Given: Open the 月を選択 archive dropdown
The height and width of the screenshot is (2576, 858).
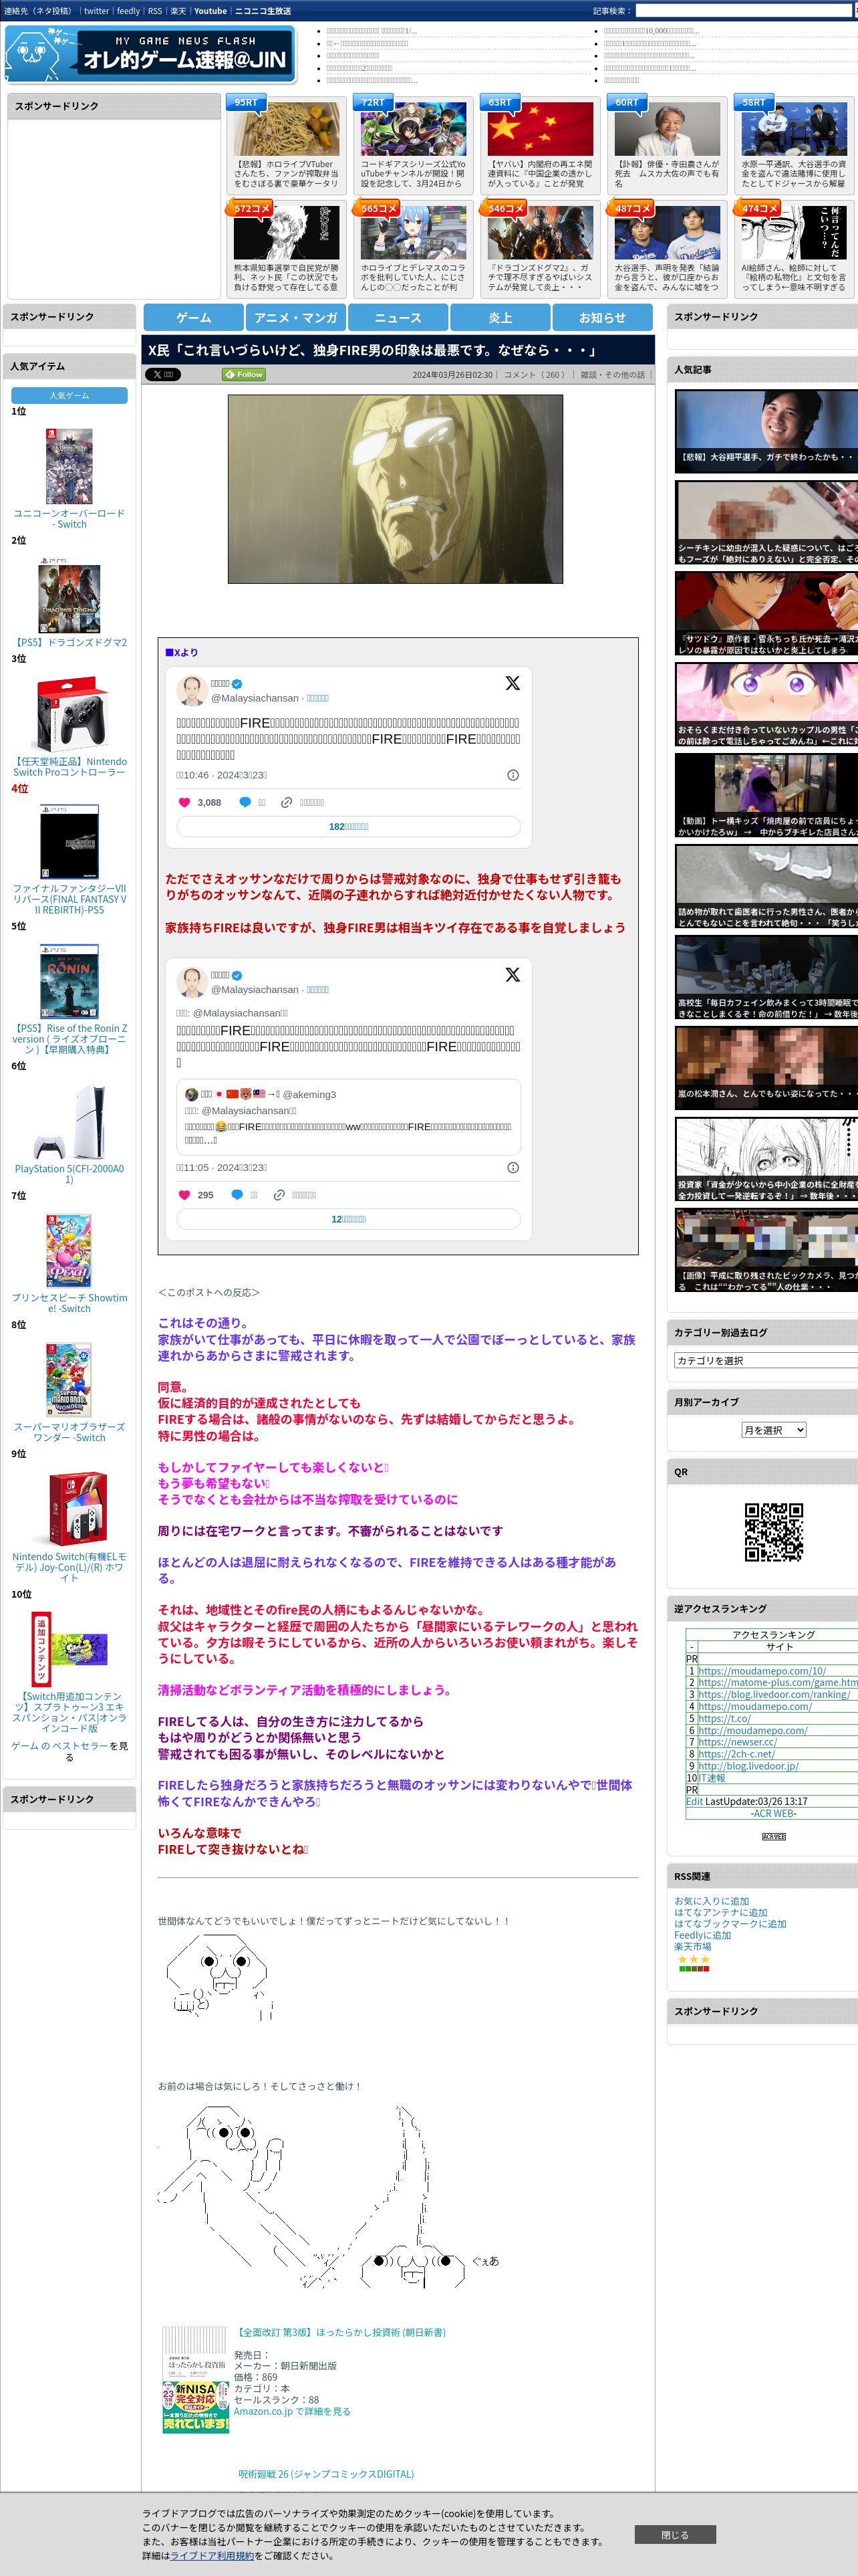Looking at the screenshot, I should click(x=773, y=1430).
